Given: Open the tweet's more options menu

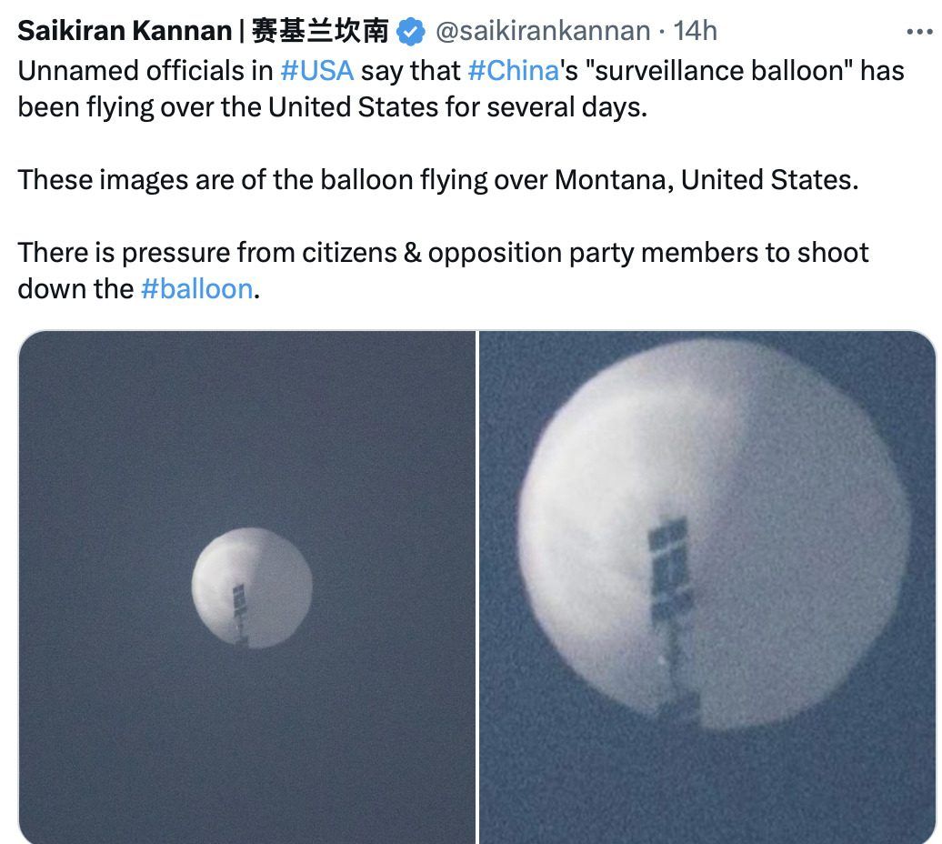Looking at the screenshot, I should [x=920, y=32].
